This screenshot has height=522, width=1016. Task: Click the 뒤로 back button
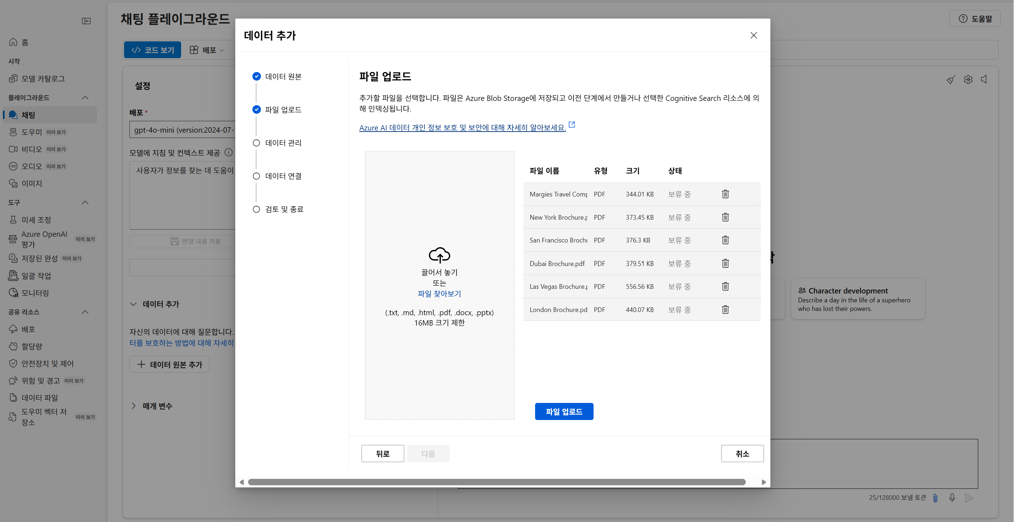pos(383,454)
